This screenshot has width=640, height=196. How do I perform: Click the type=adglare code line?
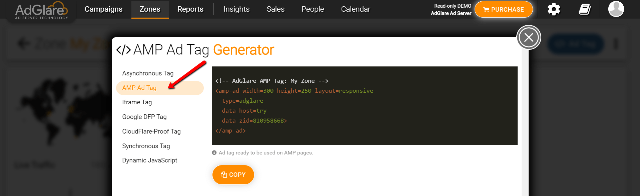point(242,101)
